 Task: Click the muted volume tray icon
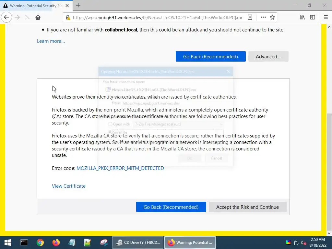303,243
